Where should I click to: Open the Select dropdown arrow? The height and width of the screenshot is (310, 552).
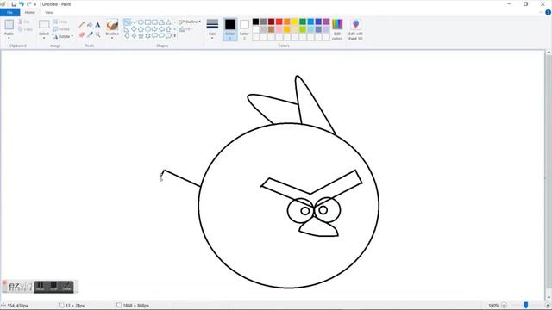[44, 38]
